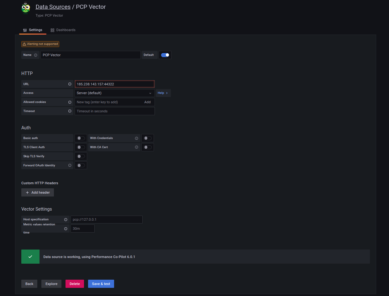Image resolution: width=389 pixels, height=296 pixels.
Task: Click the Vector Settings heading
Action: tap(37, 209)
